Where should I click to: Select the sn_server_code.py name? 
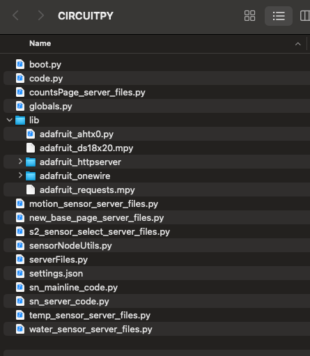pyautogui.click(x=69, y=302)
